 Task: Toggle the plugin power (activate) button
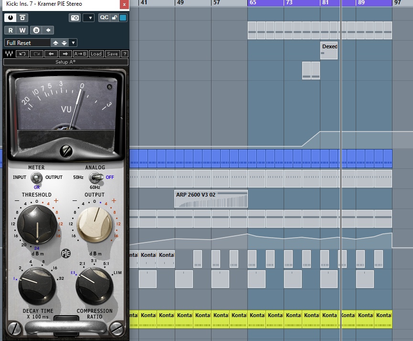(11, 18)
